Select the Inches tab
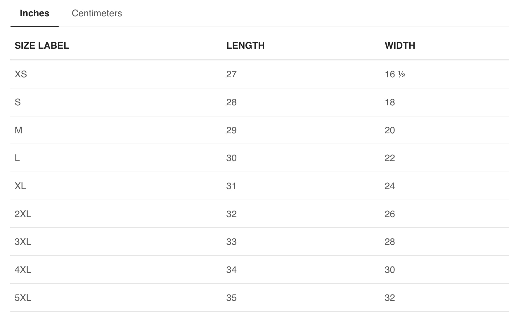The width and height of the screenshot is (509, 314). [x=34, y=13]
